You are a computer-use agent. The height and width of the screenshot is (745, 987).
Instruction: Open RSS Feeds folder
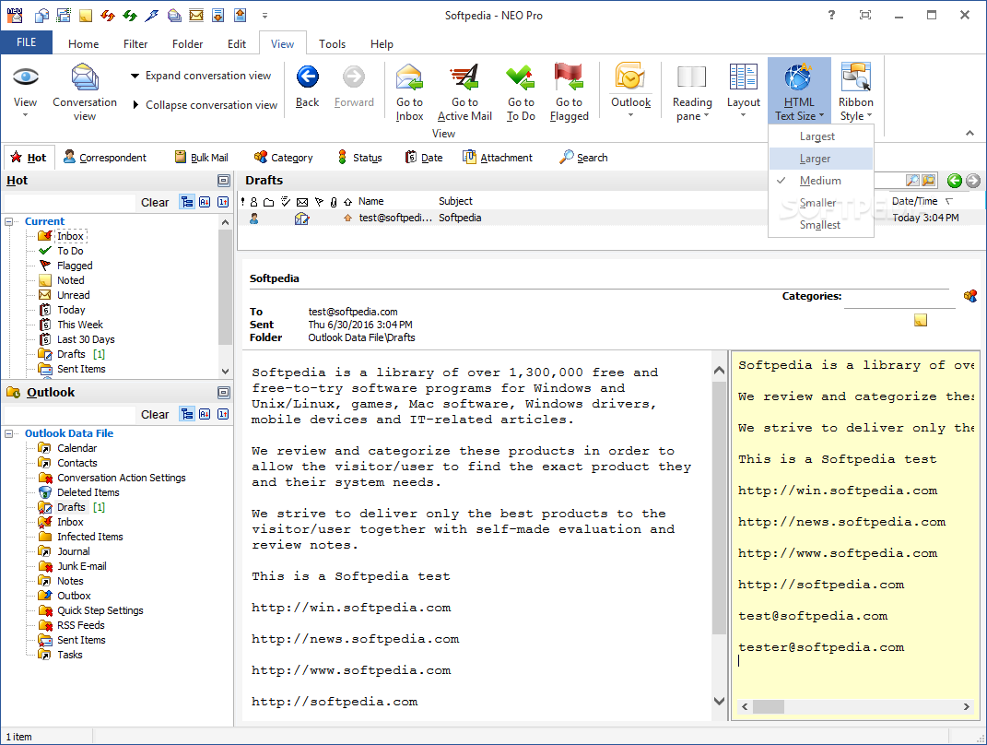click(80, 625)
